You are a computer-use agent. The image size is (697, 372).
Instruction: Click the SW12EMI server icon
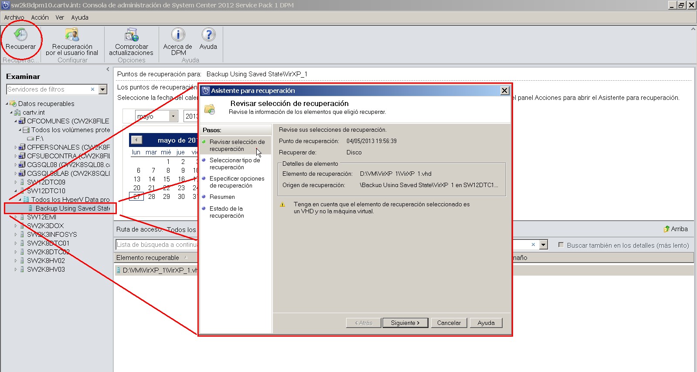(22, 217)
